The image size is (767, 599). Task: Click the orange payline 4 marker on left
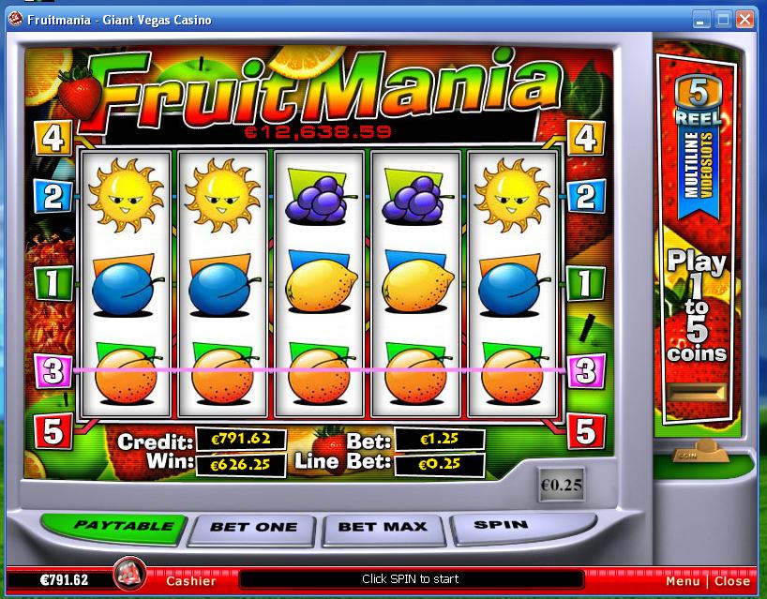tap(53, 138)
